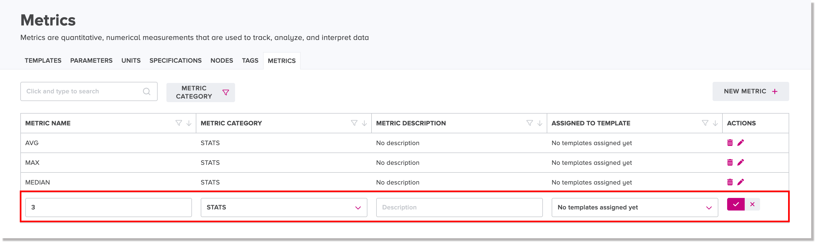Filter the Assigned To Template column
815x242 pixels.
coord(705,123)
